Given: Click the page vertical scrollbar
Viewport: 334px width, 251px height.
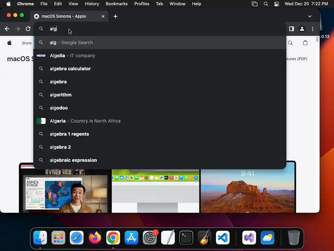Looking at the screenshot, I should pyautogui.click(x=317, y=39).
